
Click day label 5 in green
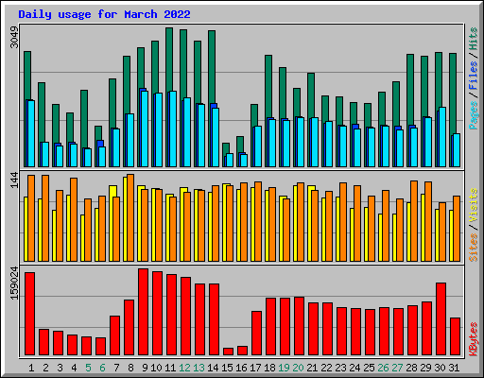(x=88, y=368)
